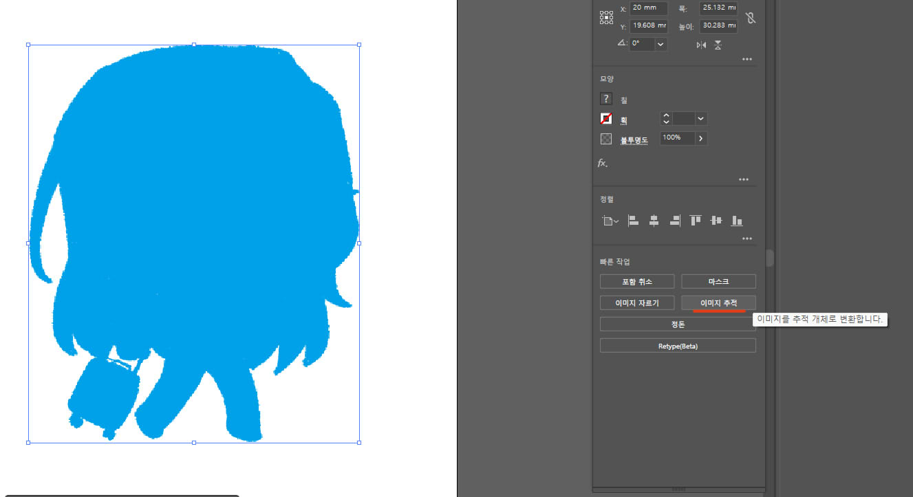Open more appearance options ellipsis

click(x=744, y=179)
